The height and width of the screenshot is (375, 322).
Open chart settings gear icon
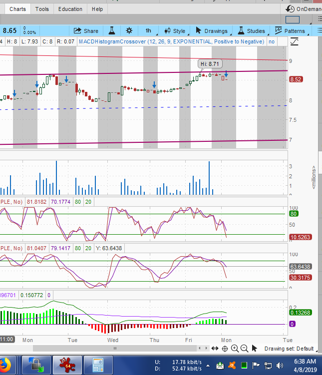click(129, 31)
